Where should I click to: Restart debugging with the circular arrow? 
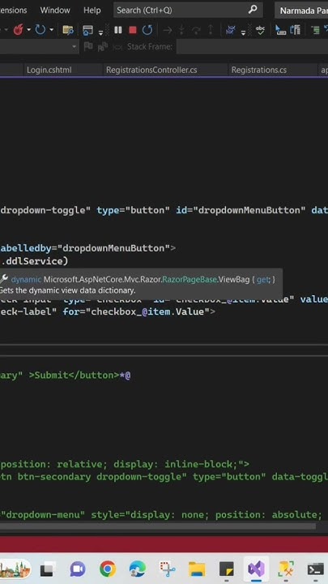pyautogui.click(x=147, y=30)
